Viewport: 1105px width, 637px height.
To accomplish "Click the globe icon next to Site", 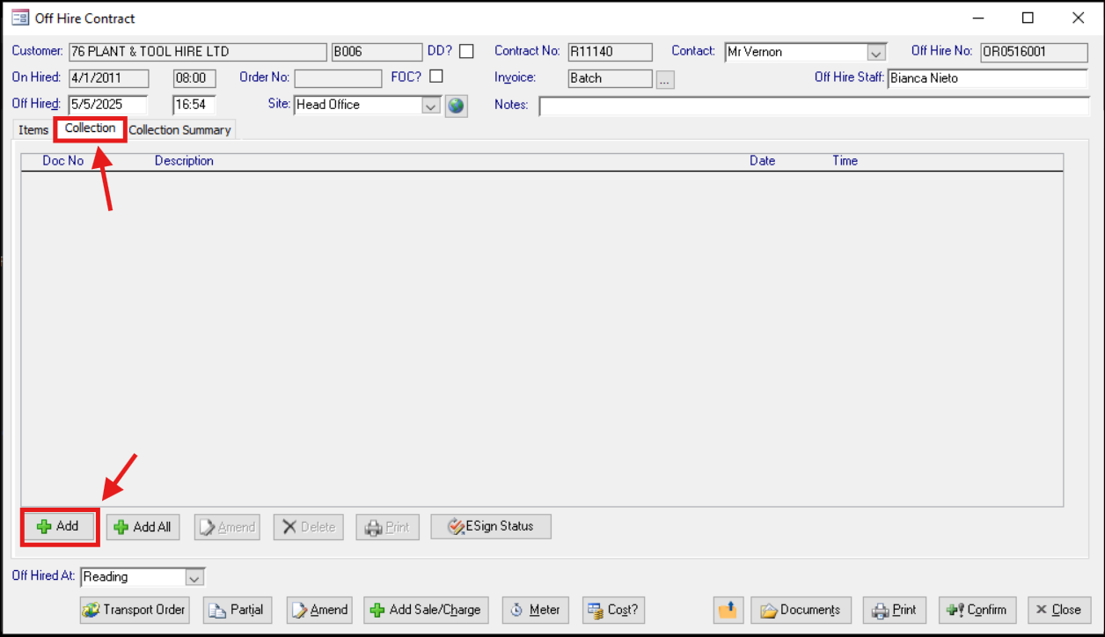I will click(457, 105).
